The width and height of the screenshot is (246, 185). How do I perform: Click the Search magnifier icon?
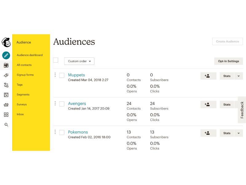click(x=6, y=125)
